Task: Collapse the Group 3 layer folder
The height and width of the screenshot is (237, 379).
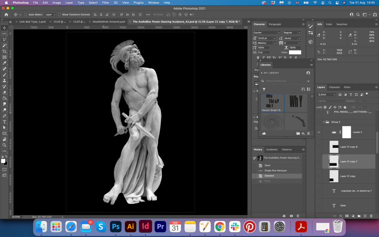Action: click(x=324, y=121)
